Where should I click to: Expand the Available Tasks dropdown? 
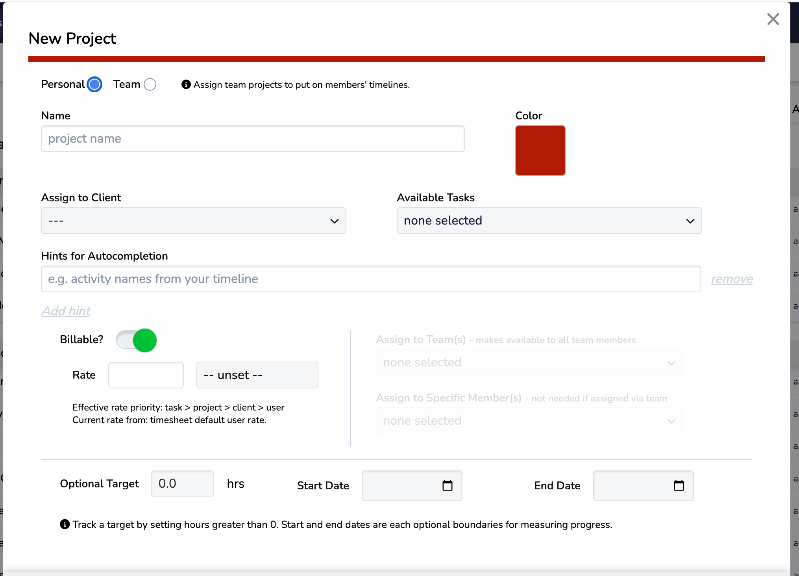coord(549,221)
